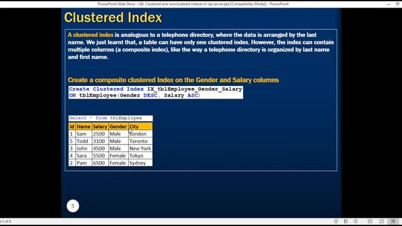Viewport: 402px width, 226px height.
Task: Go to the previous slide in the status bar
Action: [336, 222]
